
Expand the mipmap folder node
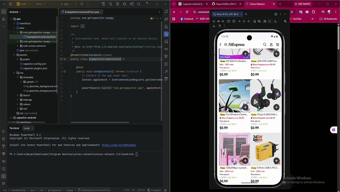pyautogui.click(x=18, y=100)
